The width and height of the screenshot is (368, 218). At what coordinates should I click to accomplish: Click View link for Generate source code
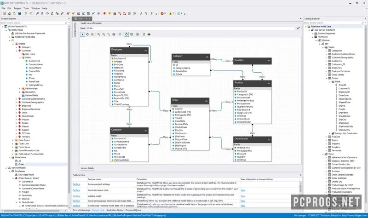243,190
